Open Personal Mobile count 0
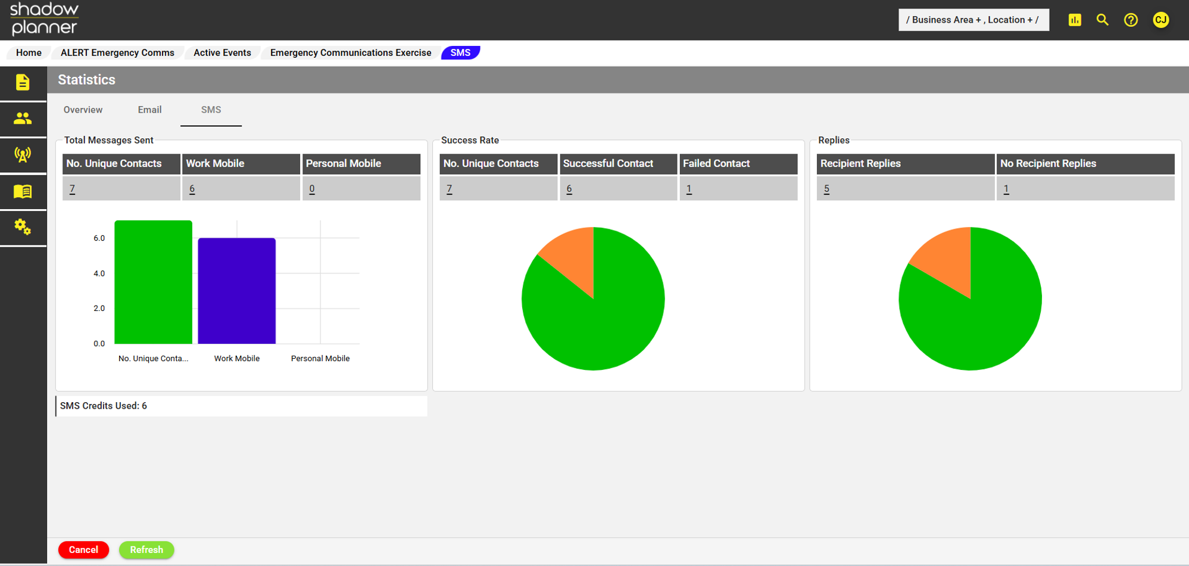1189x566 pixels. tap(311, 189)
